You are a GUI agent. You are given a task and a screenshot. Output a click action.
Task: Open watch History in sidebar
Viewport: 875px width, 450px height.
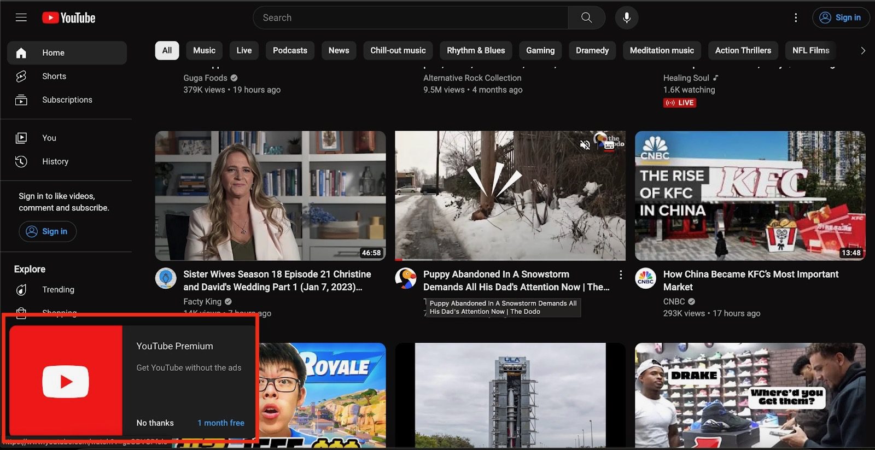[55, 162]
